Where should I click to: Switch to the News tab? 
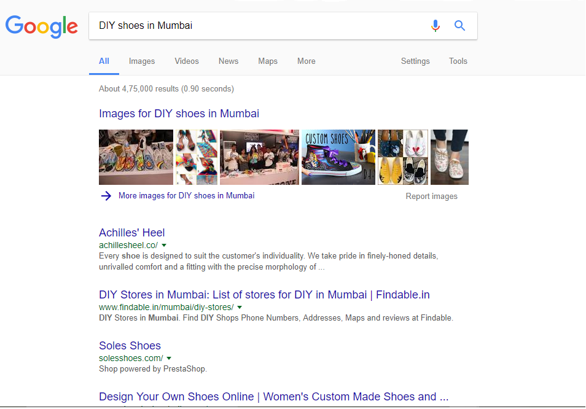228,61
